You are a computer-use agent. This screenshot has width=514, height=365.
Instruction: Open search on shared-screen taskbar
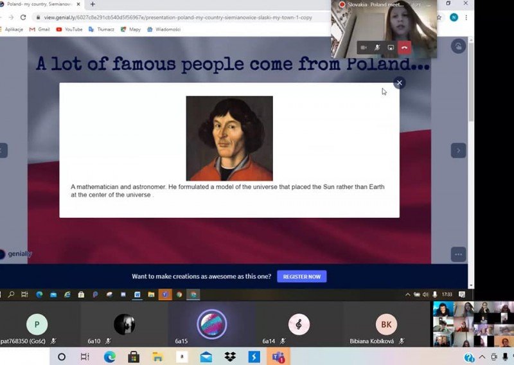(11, 294)
